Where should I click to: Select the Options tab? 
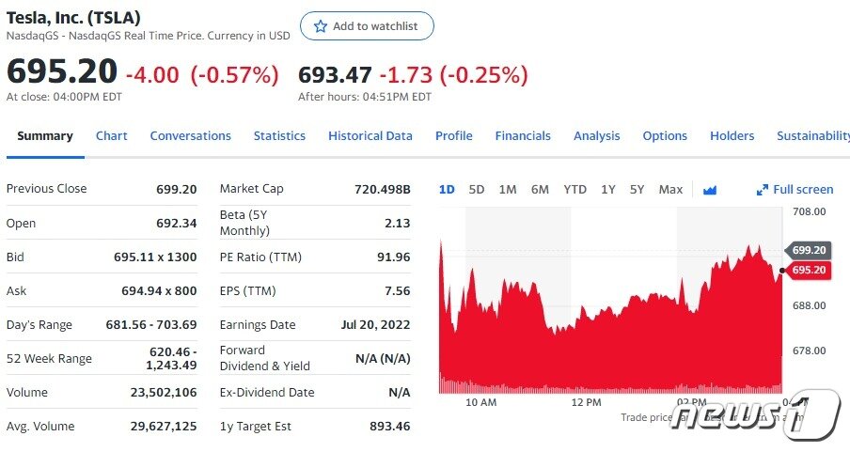point(665,136)
